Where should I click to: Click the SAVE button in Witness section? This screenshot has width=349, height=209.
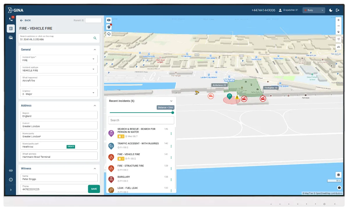click(94, 189)
